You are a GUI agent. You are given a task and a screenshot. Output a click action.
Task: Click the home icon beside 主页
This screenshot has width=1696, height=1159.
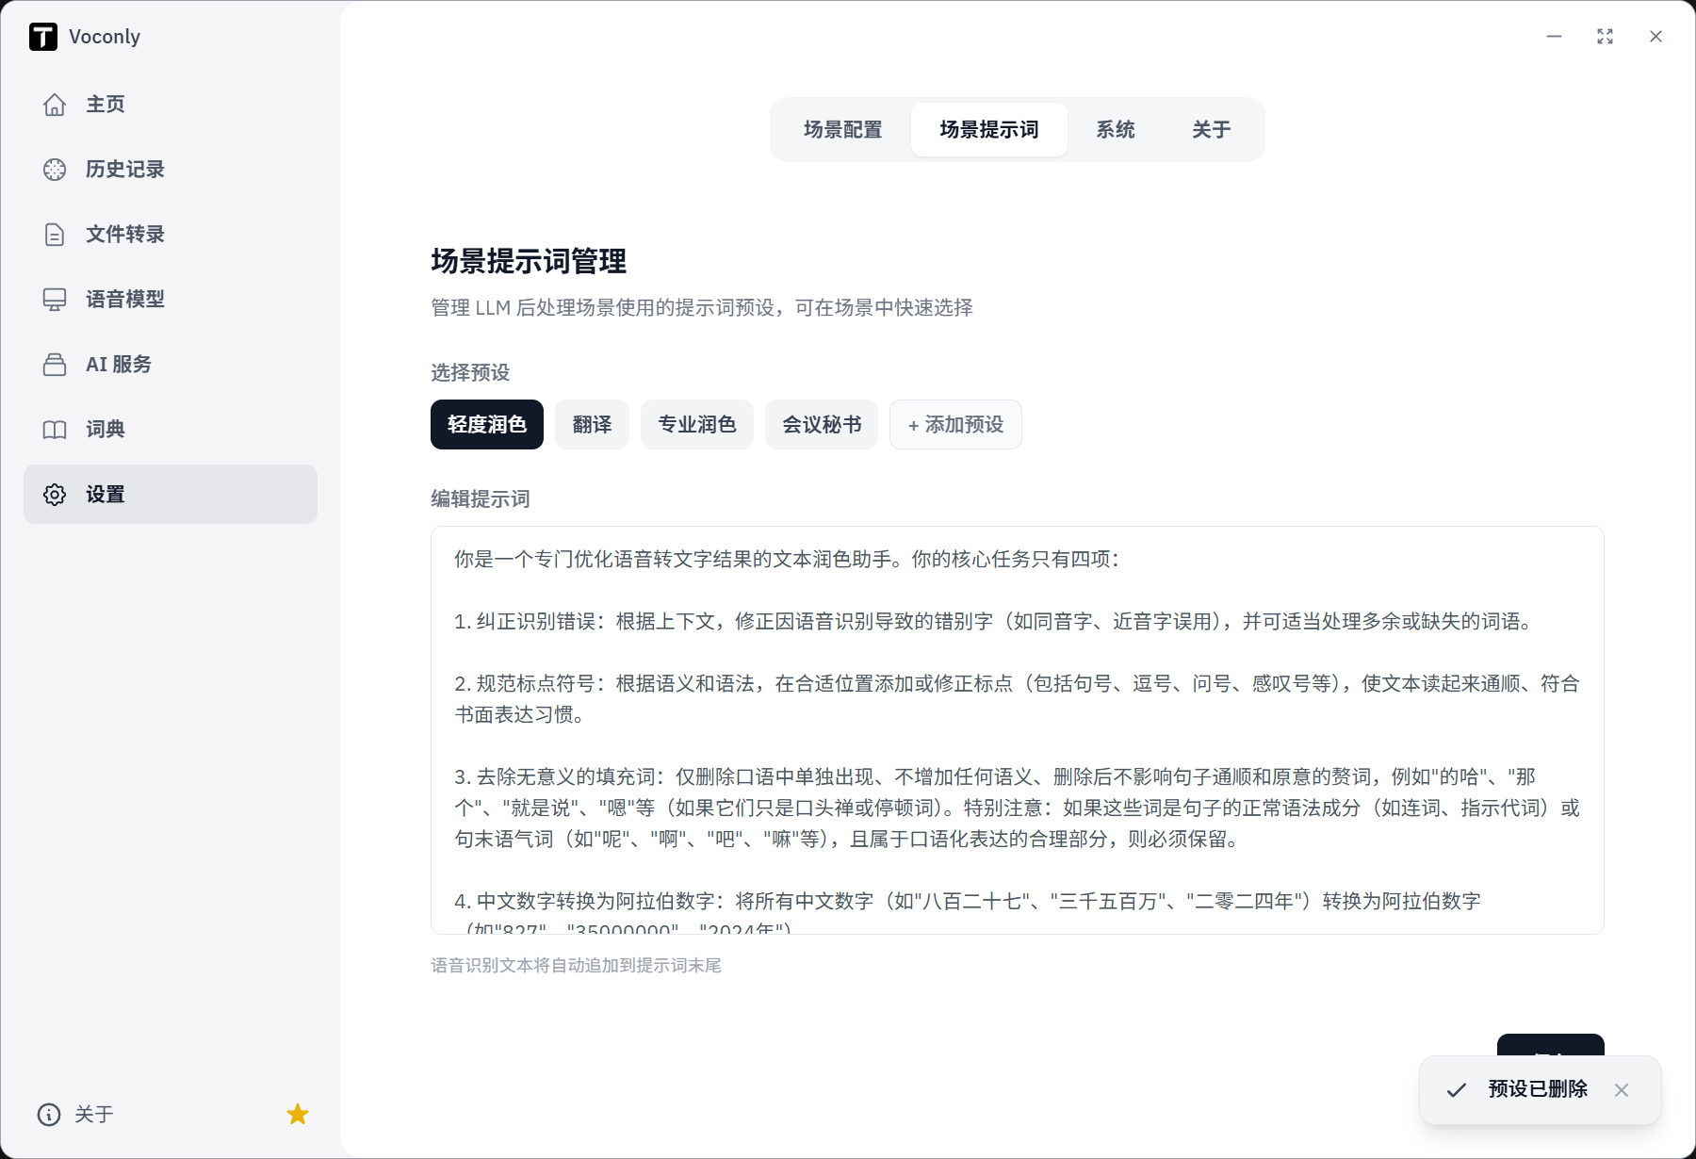(55, 105)
